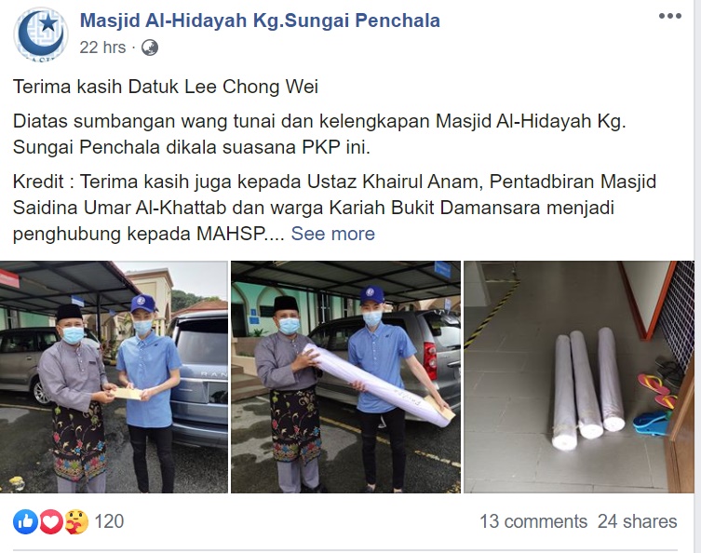Open photo of men holding carpet roll
The image size is (701, 553).
(x=345, y=377)
